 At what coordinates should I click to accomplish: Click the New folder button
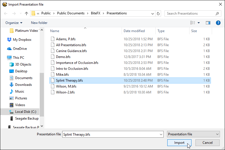click(x=39, y=23)
